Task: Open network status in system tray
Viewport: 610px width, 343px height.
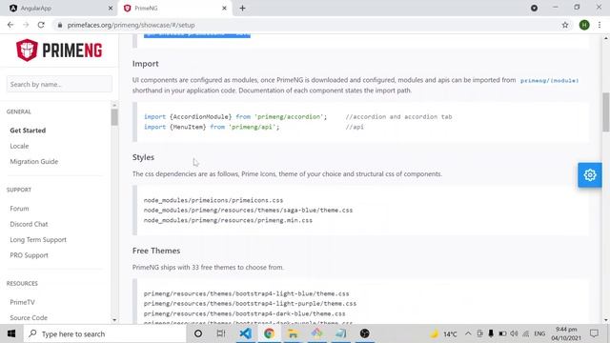Action: click(x=525, y=333)
